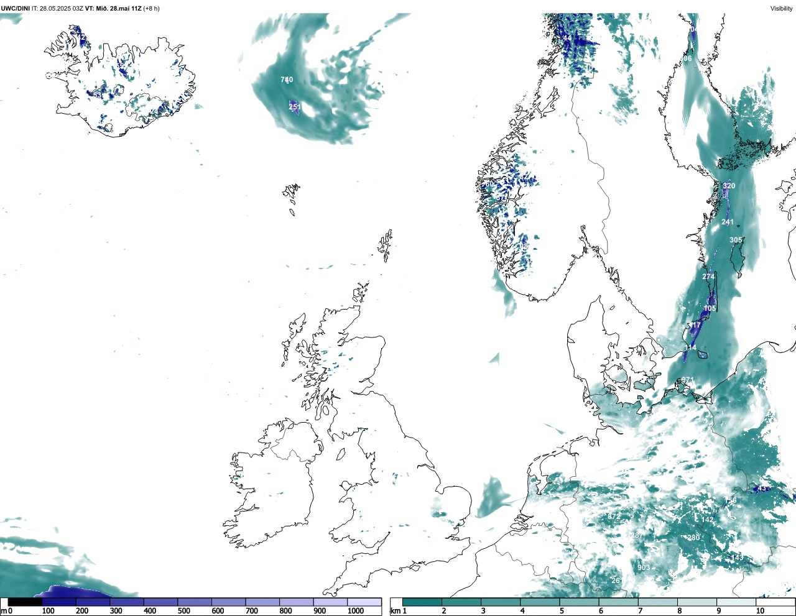
Task: Click the '903' visibility value
Action: (x=644, y=568)
